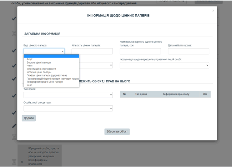This screenshot has width=232, height=167.
Task: Select 'Похідні цінні папери (деривативи)' option
Action: [x=46, y=75]
